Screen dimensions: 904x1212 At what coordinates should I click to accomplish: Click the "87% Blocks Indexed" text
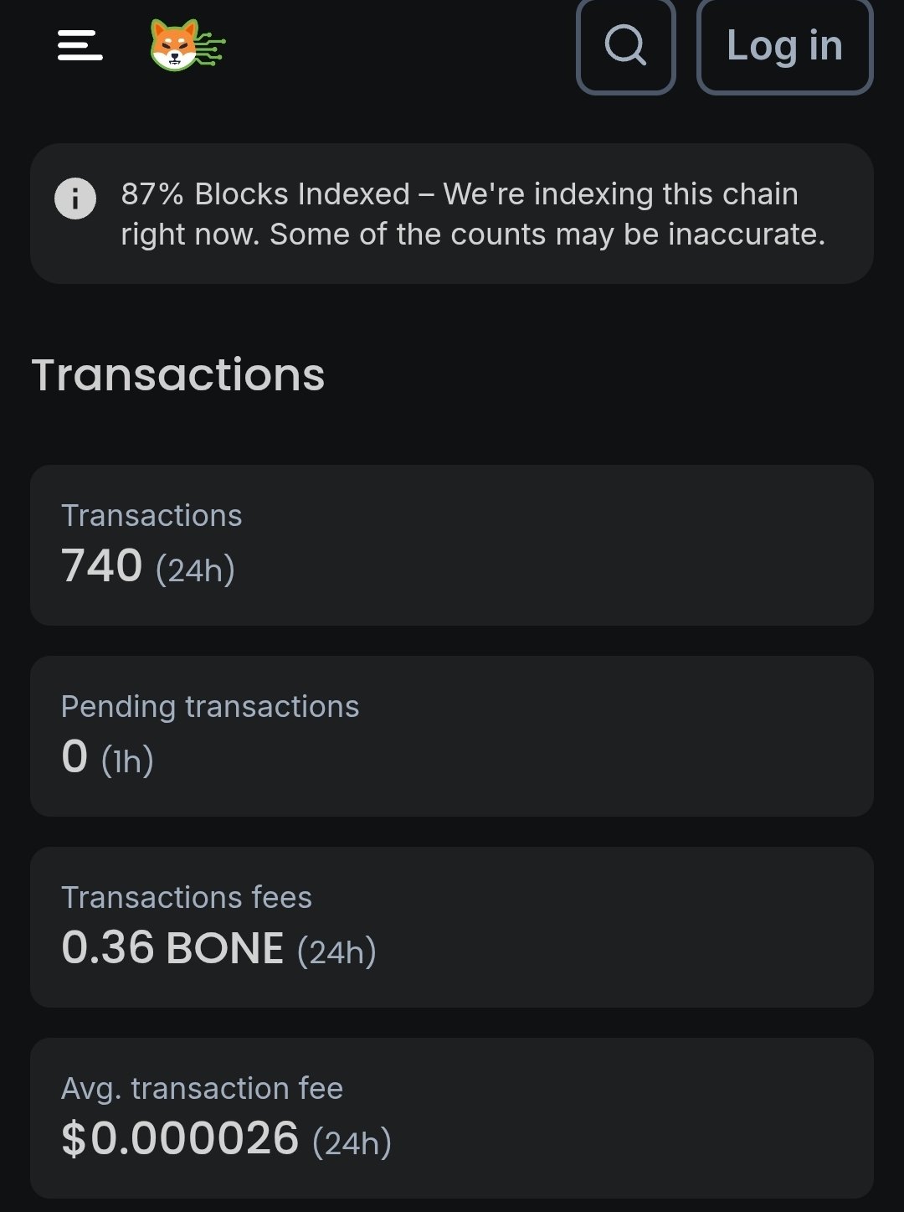(265, 194)
